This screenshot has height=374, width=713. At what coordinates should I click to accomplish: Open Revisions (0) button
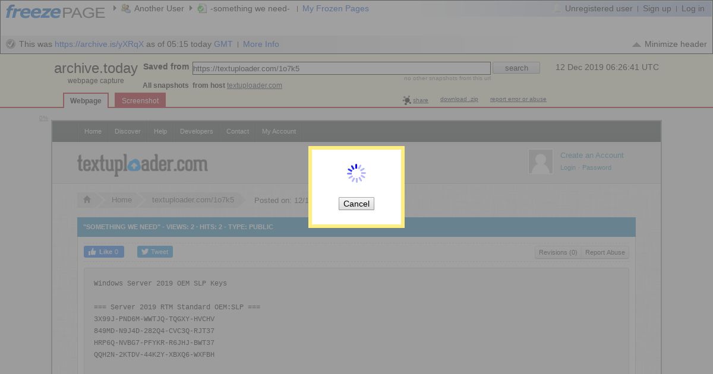click(558, 252)
